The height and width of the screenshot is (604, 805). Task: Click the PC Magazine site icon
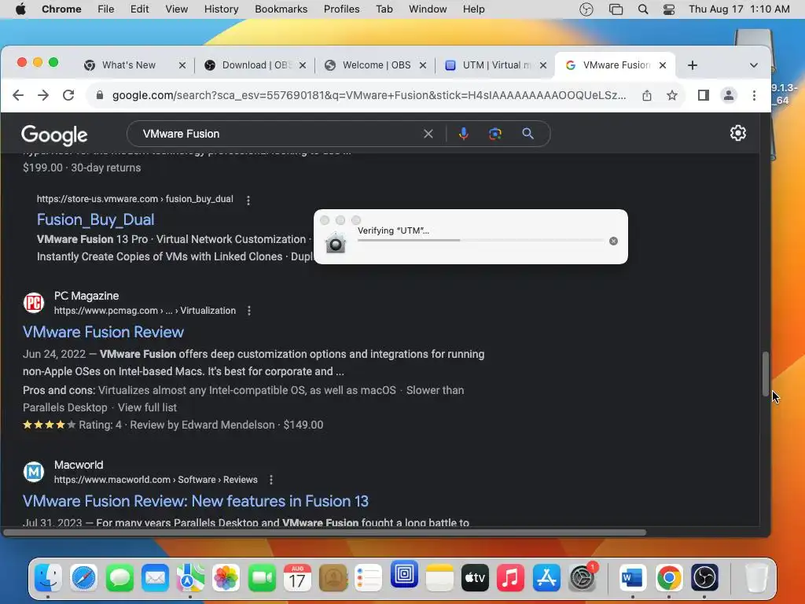tap(34, 303)
